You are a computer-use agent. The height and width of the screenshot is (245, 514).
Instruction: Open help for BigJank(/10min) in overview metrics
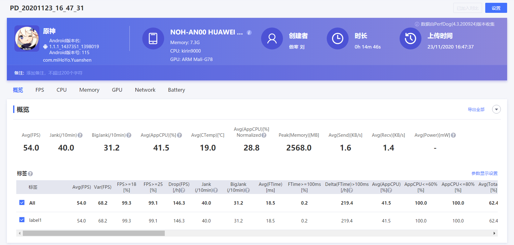coord(129,135)
